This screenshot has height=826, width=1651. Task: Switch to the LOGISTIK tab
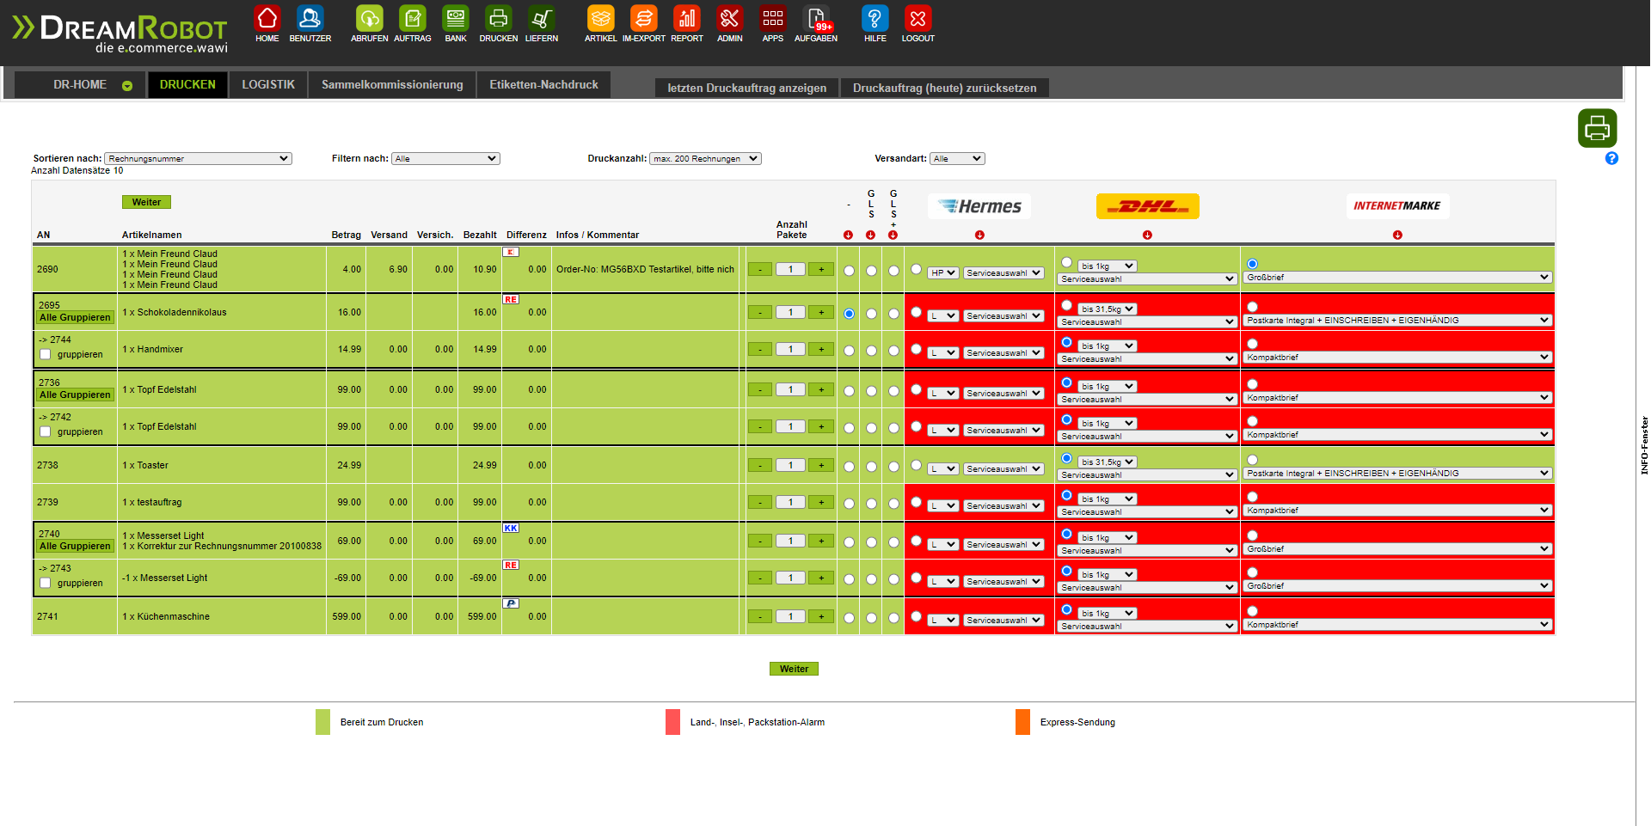[x=268, y=85]
